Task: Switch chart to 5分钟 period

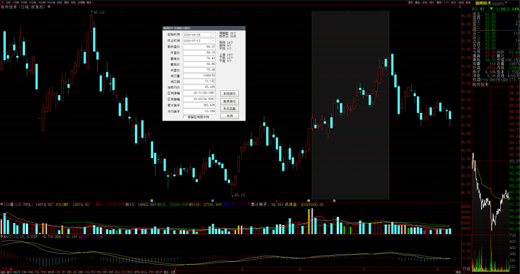Action: tap(24, 2)
